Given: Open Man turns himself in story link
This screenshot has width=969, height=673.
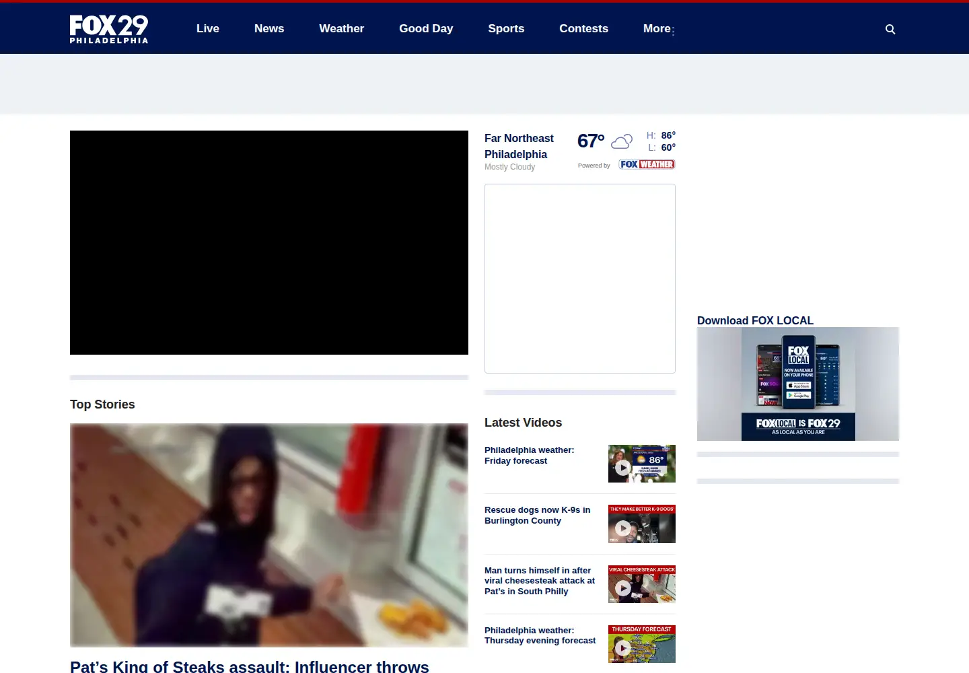Looking at the screenshot, I should coord(540,581).
